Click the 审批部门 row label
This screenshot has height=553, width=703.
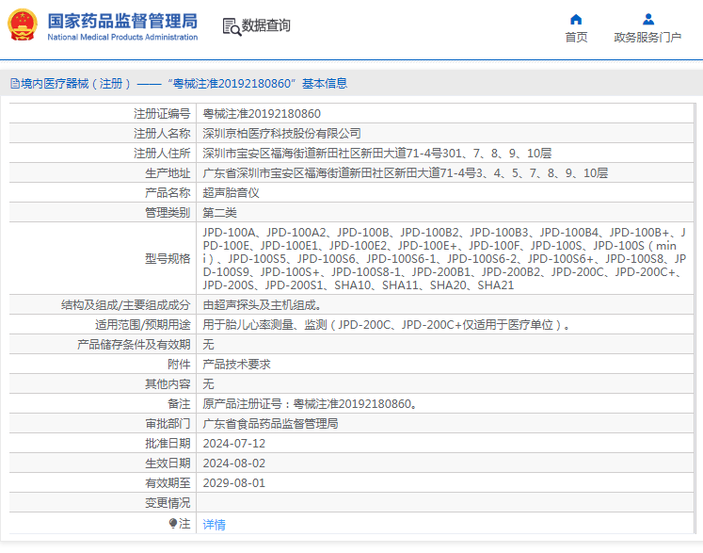(x=168, y=424)
